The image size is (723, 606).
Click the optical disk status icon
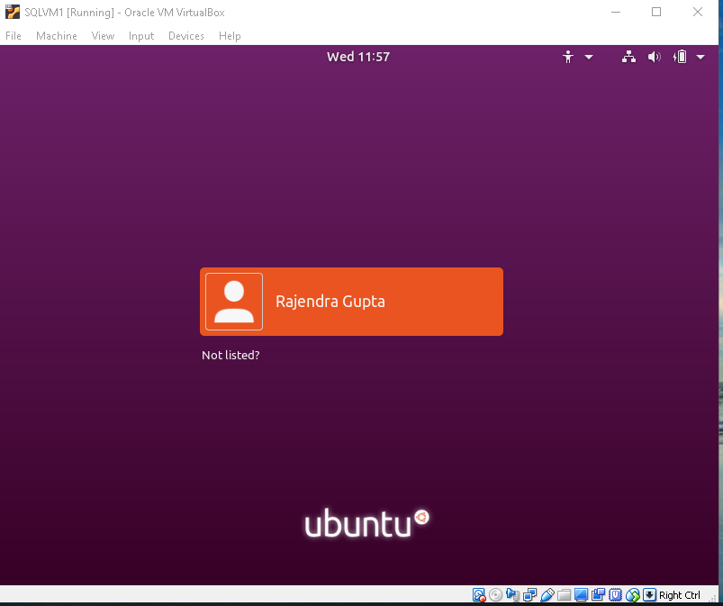[x=495, y=595]
